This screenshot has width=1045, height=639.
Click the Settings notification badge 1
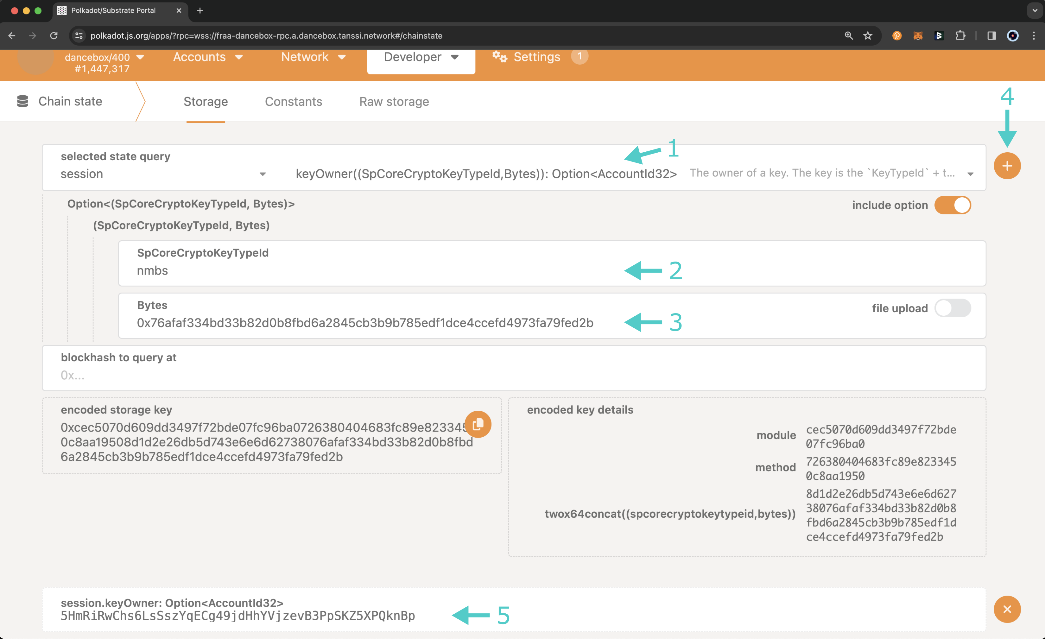coord(579,56)
